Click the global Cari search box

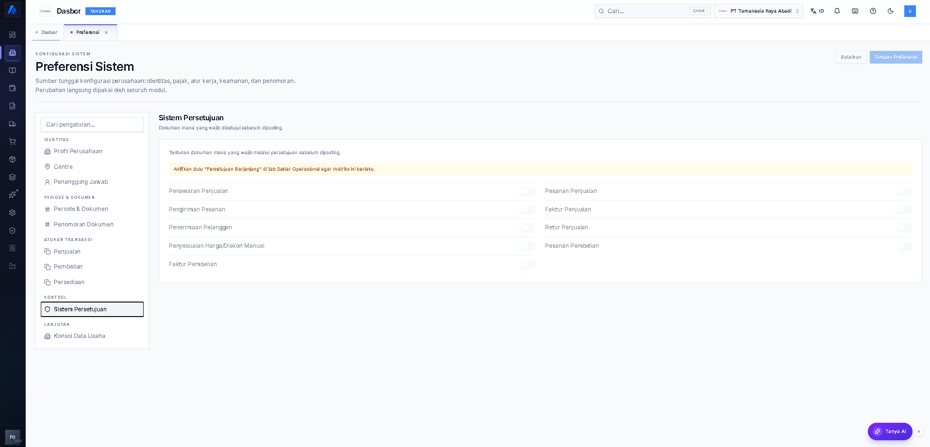coord(652,11)
